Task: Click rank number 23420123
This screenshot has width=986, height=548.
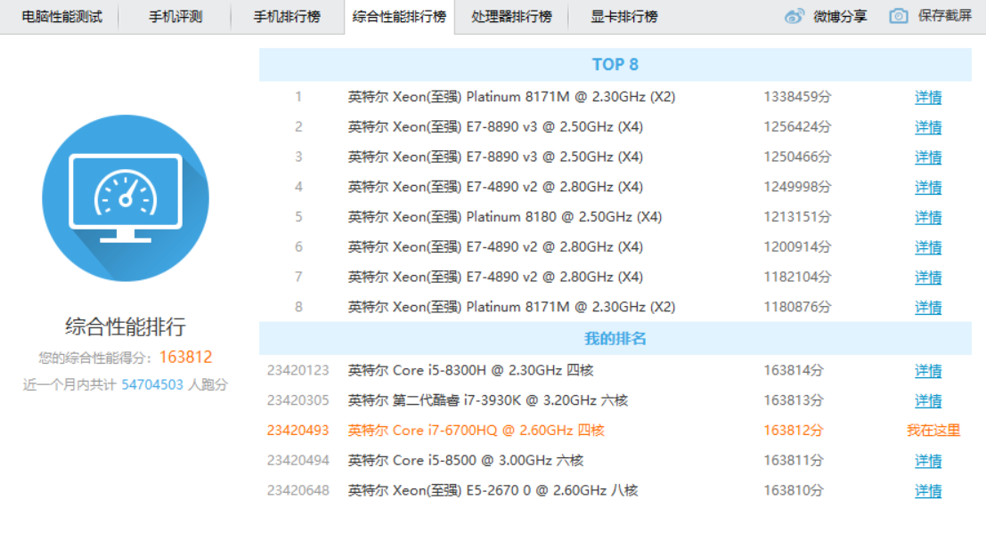Action: tap(298, 370)
